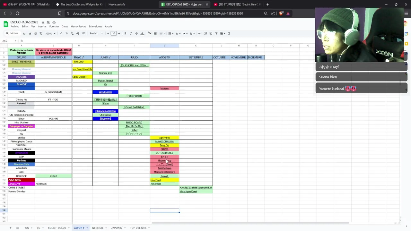Activate the paint format tool
Viewport: 411px width, 231px height.
[41, 33]
